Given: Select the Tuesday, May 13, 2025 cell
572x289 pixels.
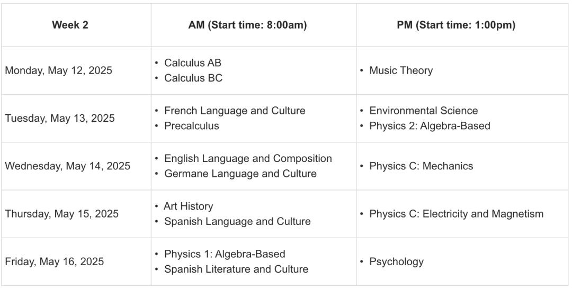Looking at the screenshot, I should [x=60, y=118].
